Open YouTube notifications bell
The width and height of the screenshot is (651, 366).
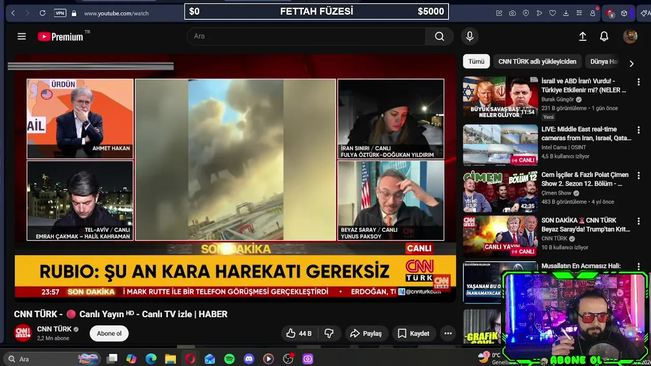[604, 37]
